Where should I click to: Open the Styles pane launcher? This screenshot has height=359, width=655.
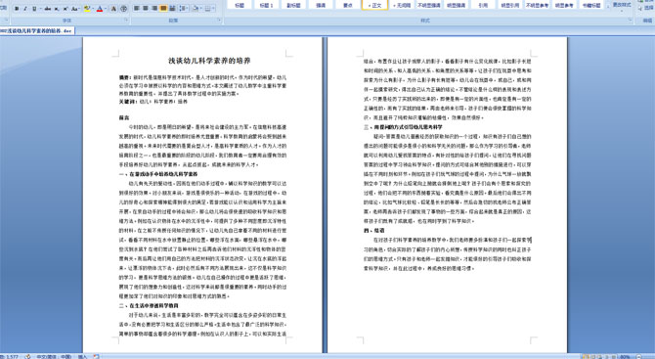630,20
